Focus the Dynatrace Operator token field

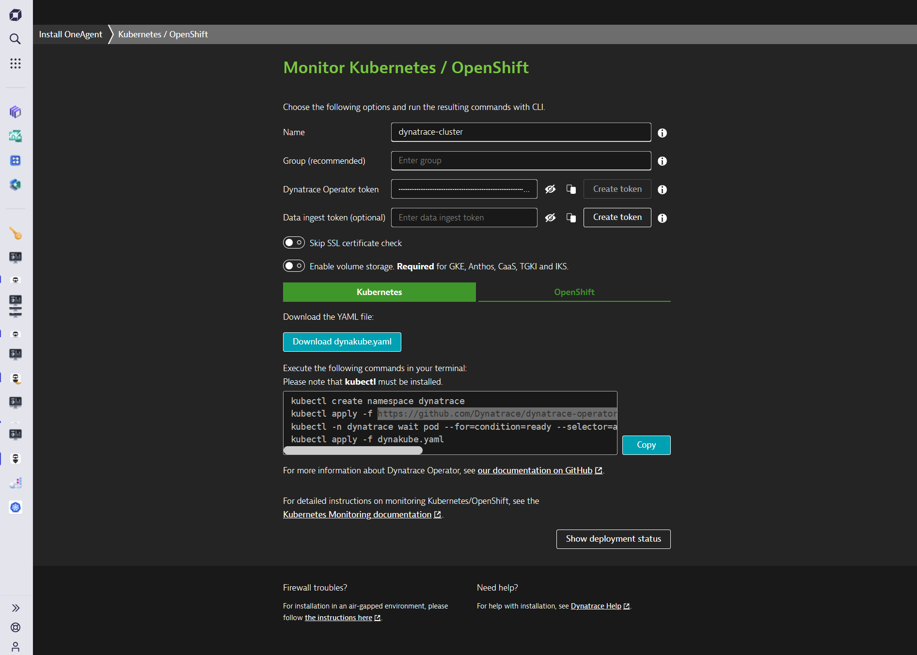464,189
